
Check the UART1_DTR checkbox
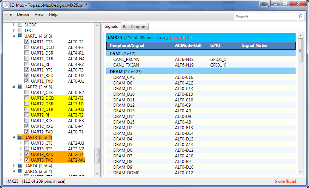coord(26,58)
